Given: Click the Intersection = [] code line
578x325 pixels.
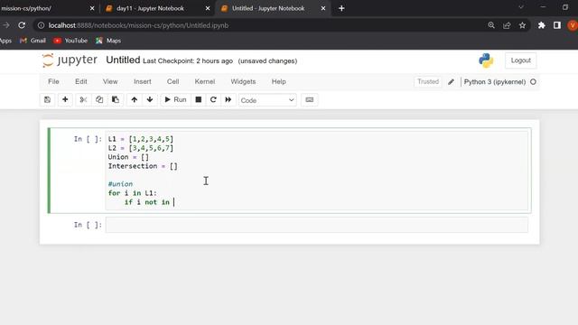Looking at the screenshot, I should 143,166.
